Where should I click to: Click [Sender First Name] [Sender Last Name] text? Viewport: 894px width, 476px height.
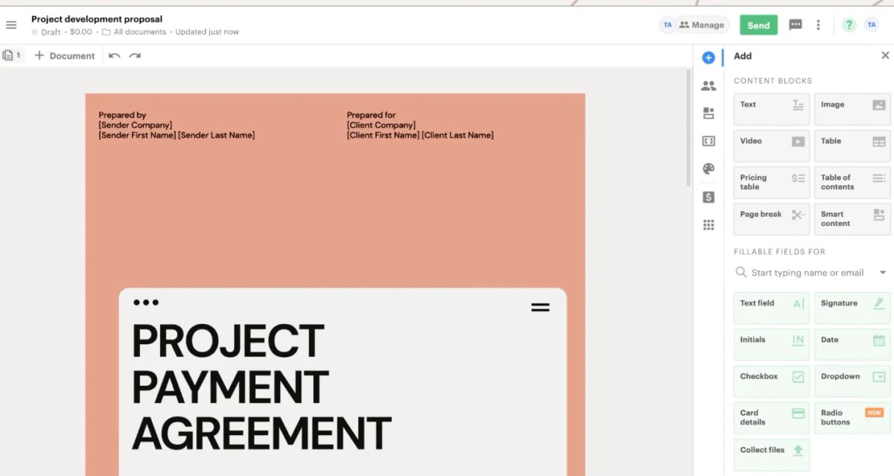[x=177, y=136]
